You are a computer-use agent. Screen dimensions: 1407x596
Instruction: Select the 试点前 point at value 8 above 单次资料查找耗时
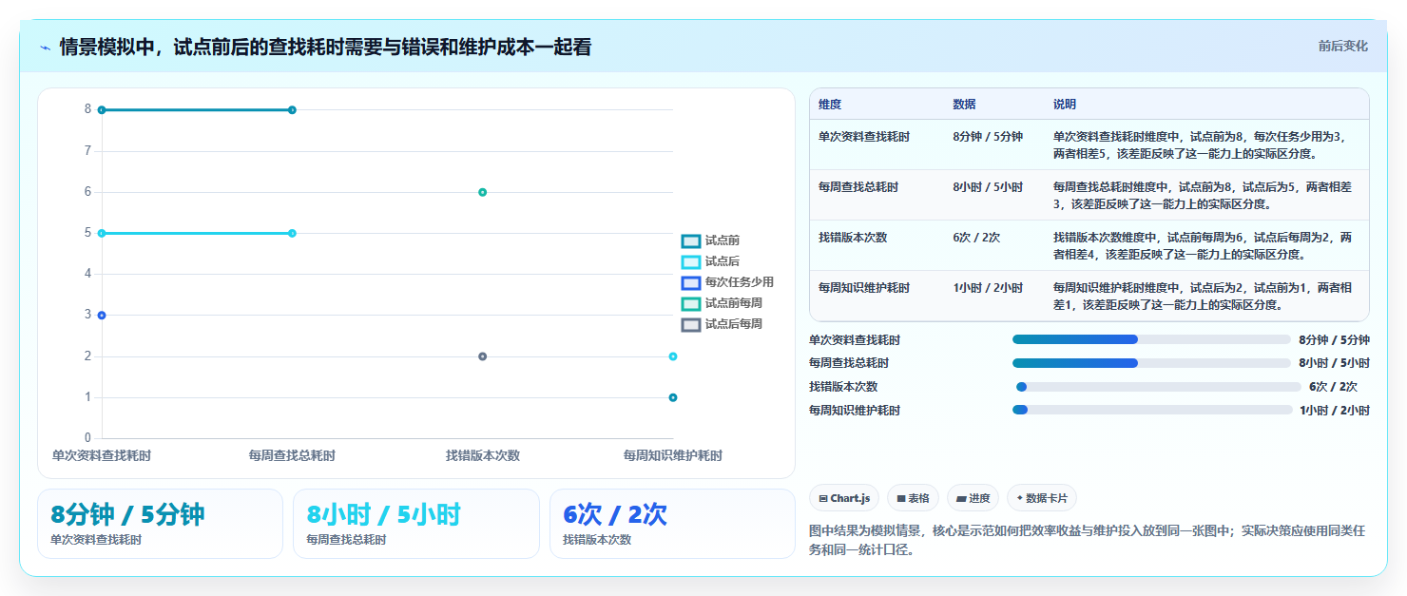(102, 110)
